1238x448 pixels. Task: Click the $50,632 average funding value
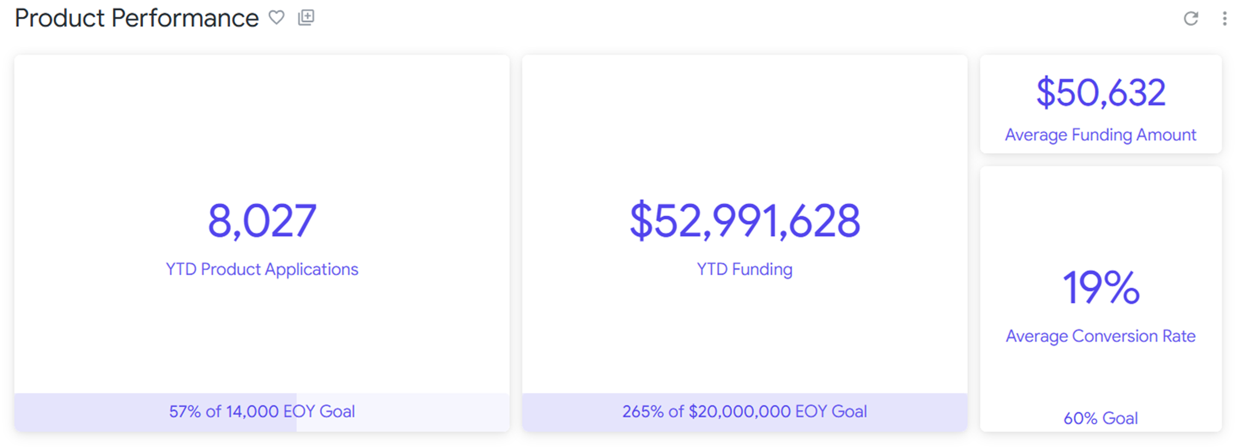click(1100, 93)
